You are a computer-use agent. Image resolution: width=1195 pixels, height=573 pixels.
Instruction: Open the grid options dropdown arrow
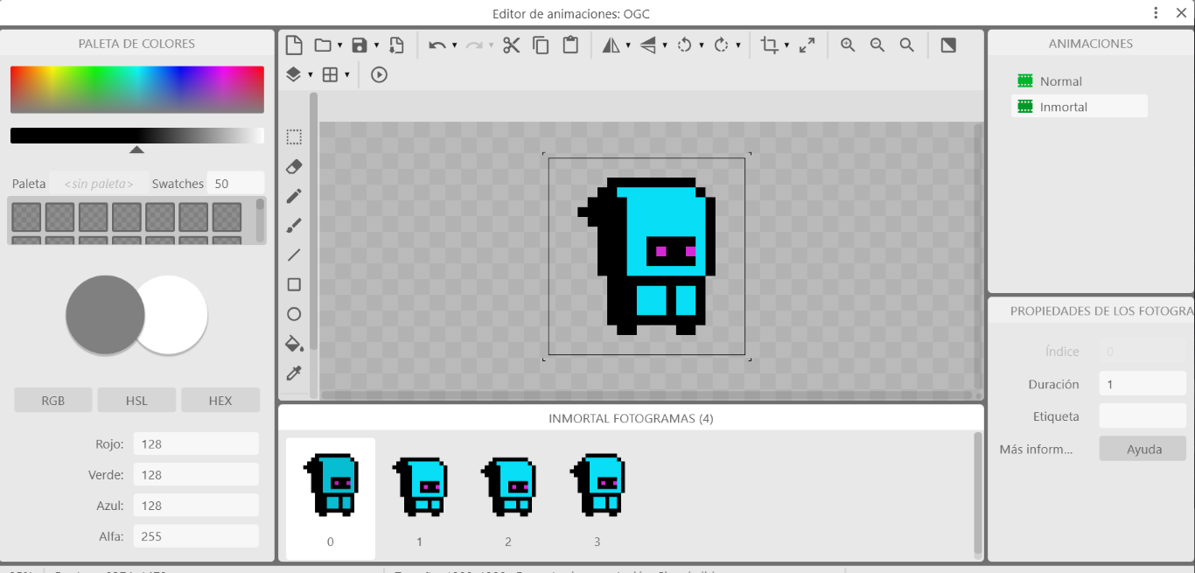(x=347, y=75)
